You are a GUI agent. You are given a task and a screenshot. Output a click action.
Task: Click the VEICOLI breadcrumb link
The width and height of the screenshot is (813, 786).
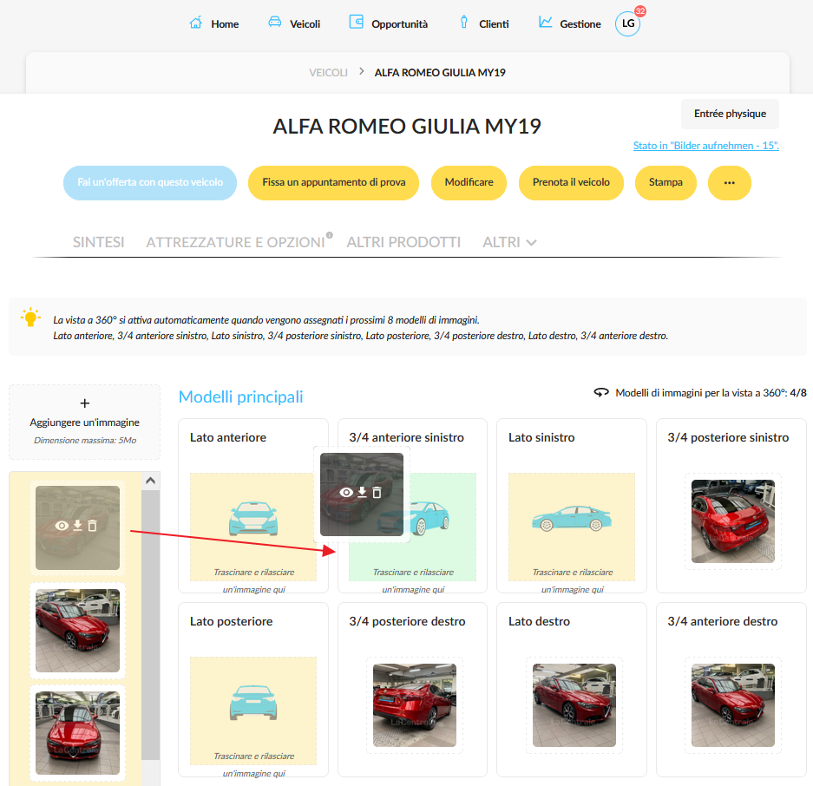[328, 73]
